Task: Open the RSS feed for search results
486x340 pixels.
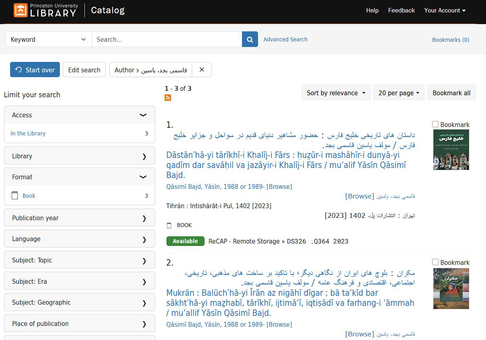Action: [168, 98]
